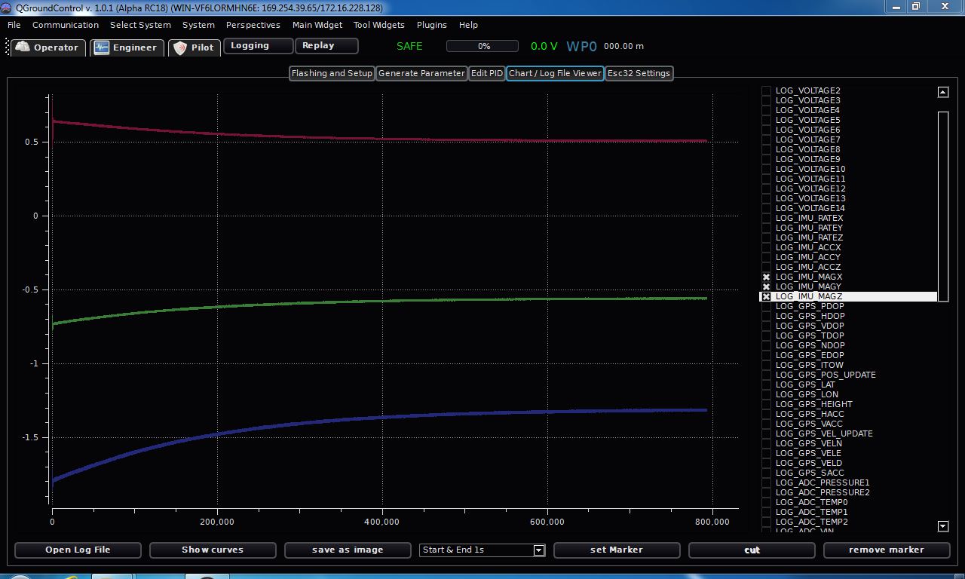Enable the LOG_IMU_ACCZ checkbox
965x579 pixels.
767,268
